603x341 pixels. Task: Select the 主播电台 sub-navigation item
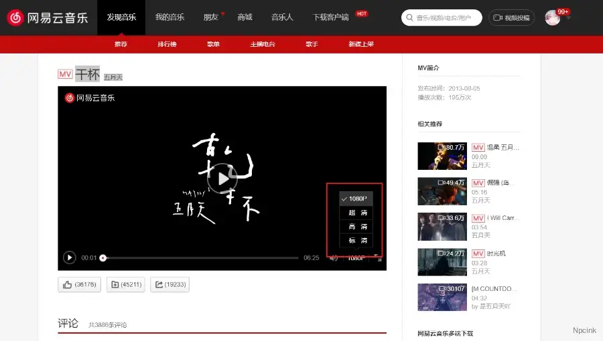[x=263, y=44]
